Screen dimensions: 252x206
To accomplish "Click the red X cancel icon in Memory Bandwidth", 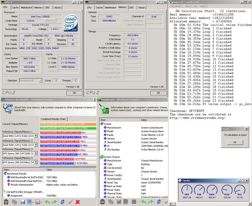I will [x=77, y=202].
